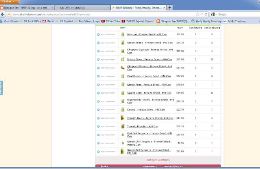This screenshot has height=169, width=260.
Task: Open the SR Back Office bookmark
Action: coord(30,21)
